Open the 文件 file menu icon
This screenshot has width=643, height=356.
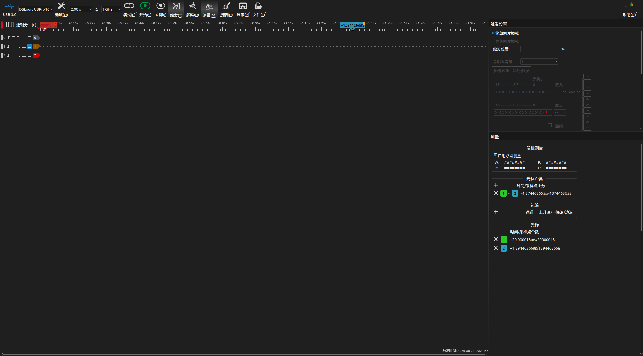(258, 6)
